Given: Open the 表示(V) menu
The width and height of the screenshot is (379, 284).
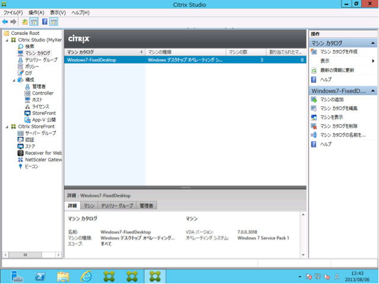Looking at the screenshot, I should tap(58, 12).
